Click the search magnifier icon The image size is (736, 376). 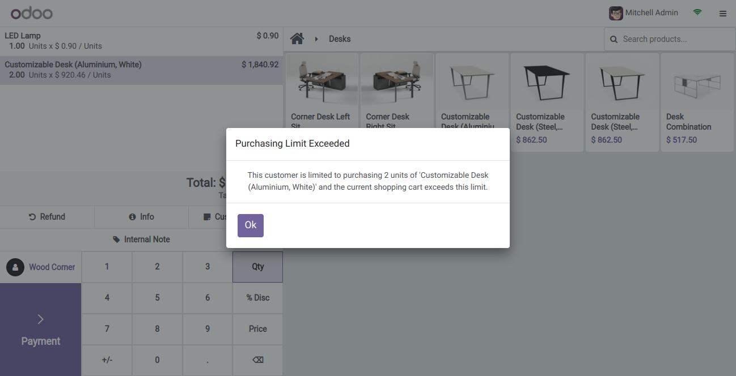(614, 40)
